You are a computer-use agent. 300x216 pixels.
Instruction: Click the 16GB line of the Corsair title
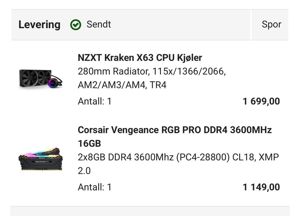tap(89, 144)
